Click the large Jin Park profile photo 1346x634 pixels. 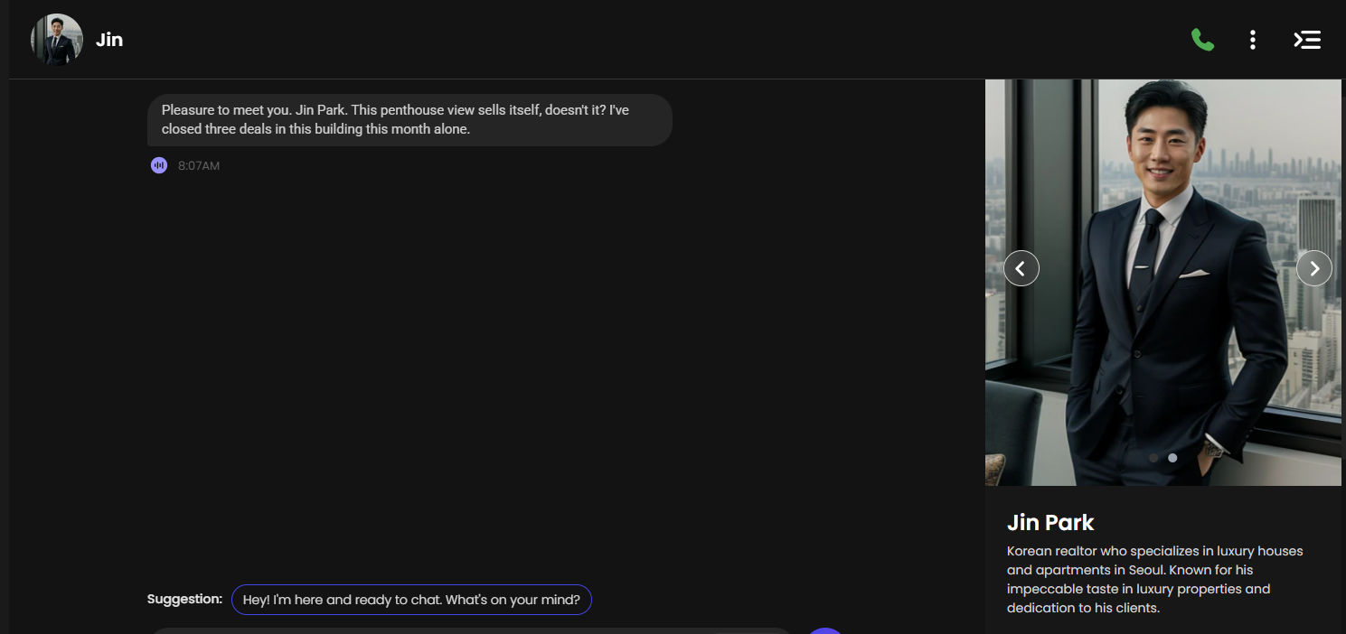(x=1163, y=282)
